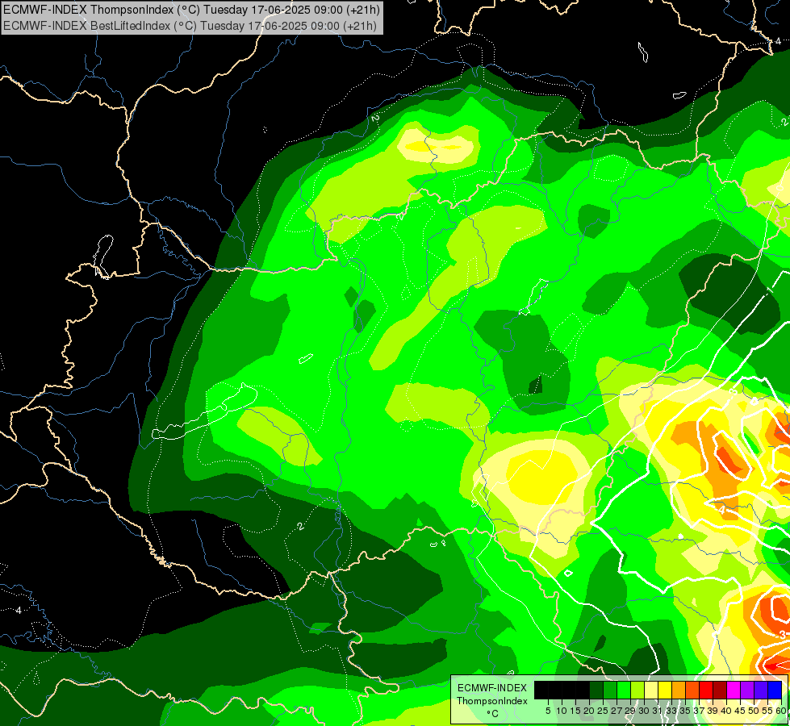Click the legend's ThompsonIndex label
Screen dimensions: 790x726
491,701
